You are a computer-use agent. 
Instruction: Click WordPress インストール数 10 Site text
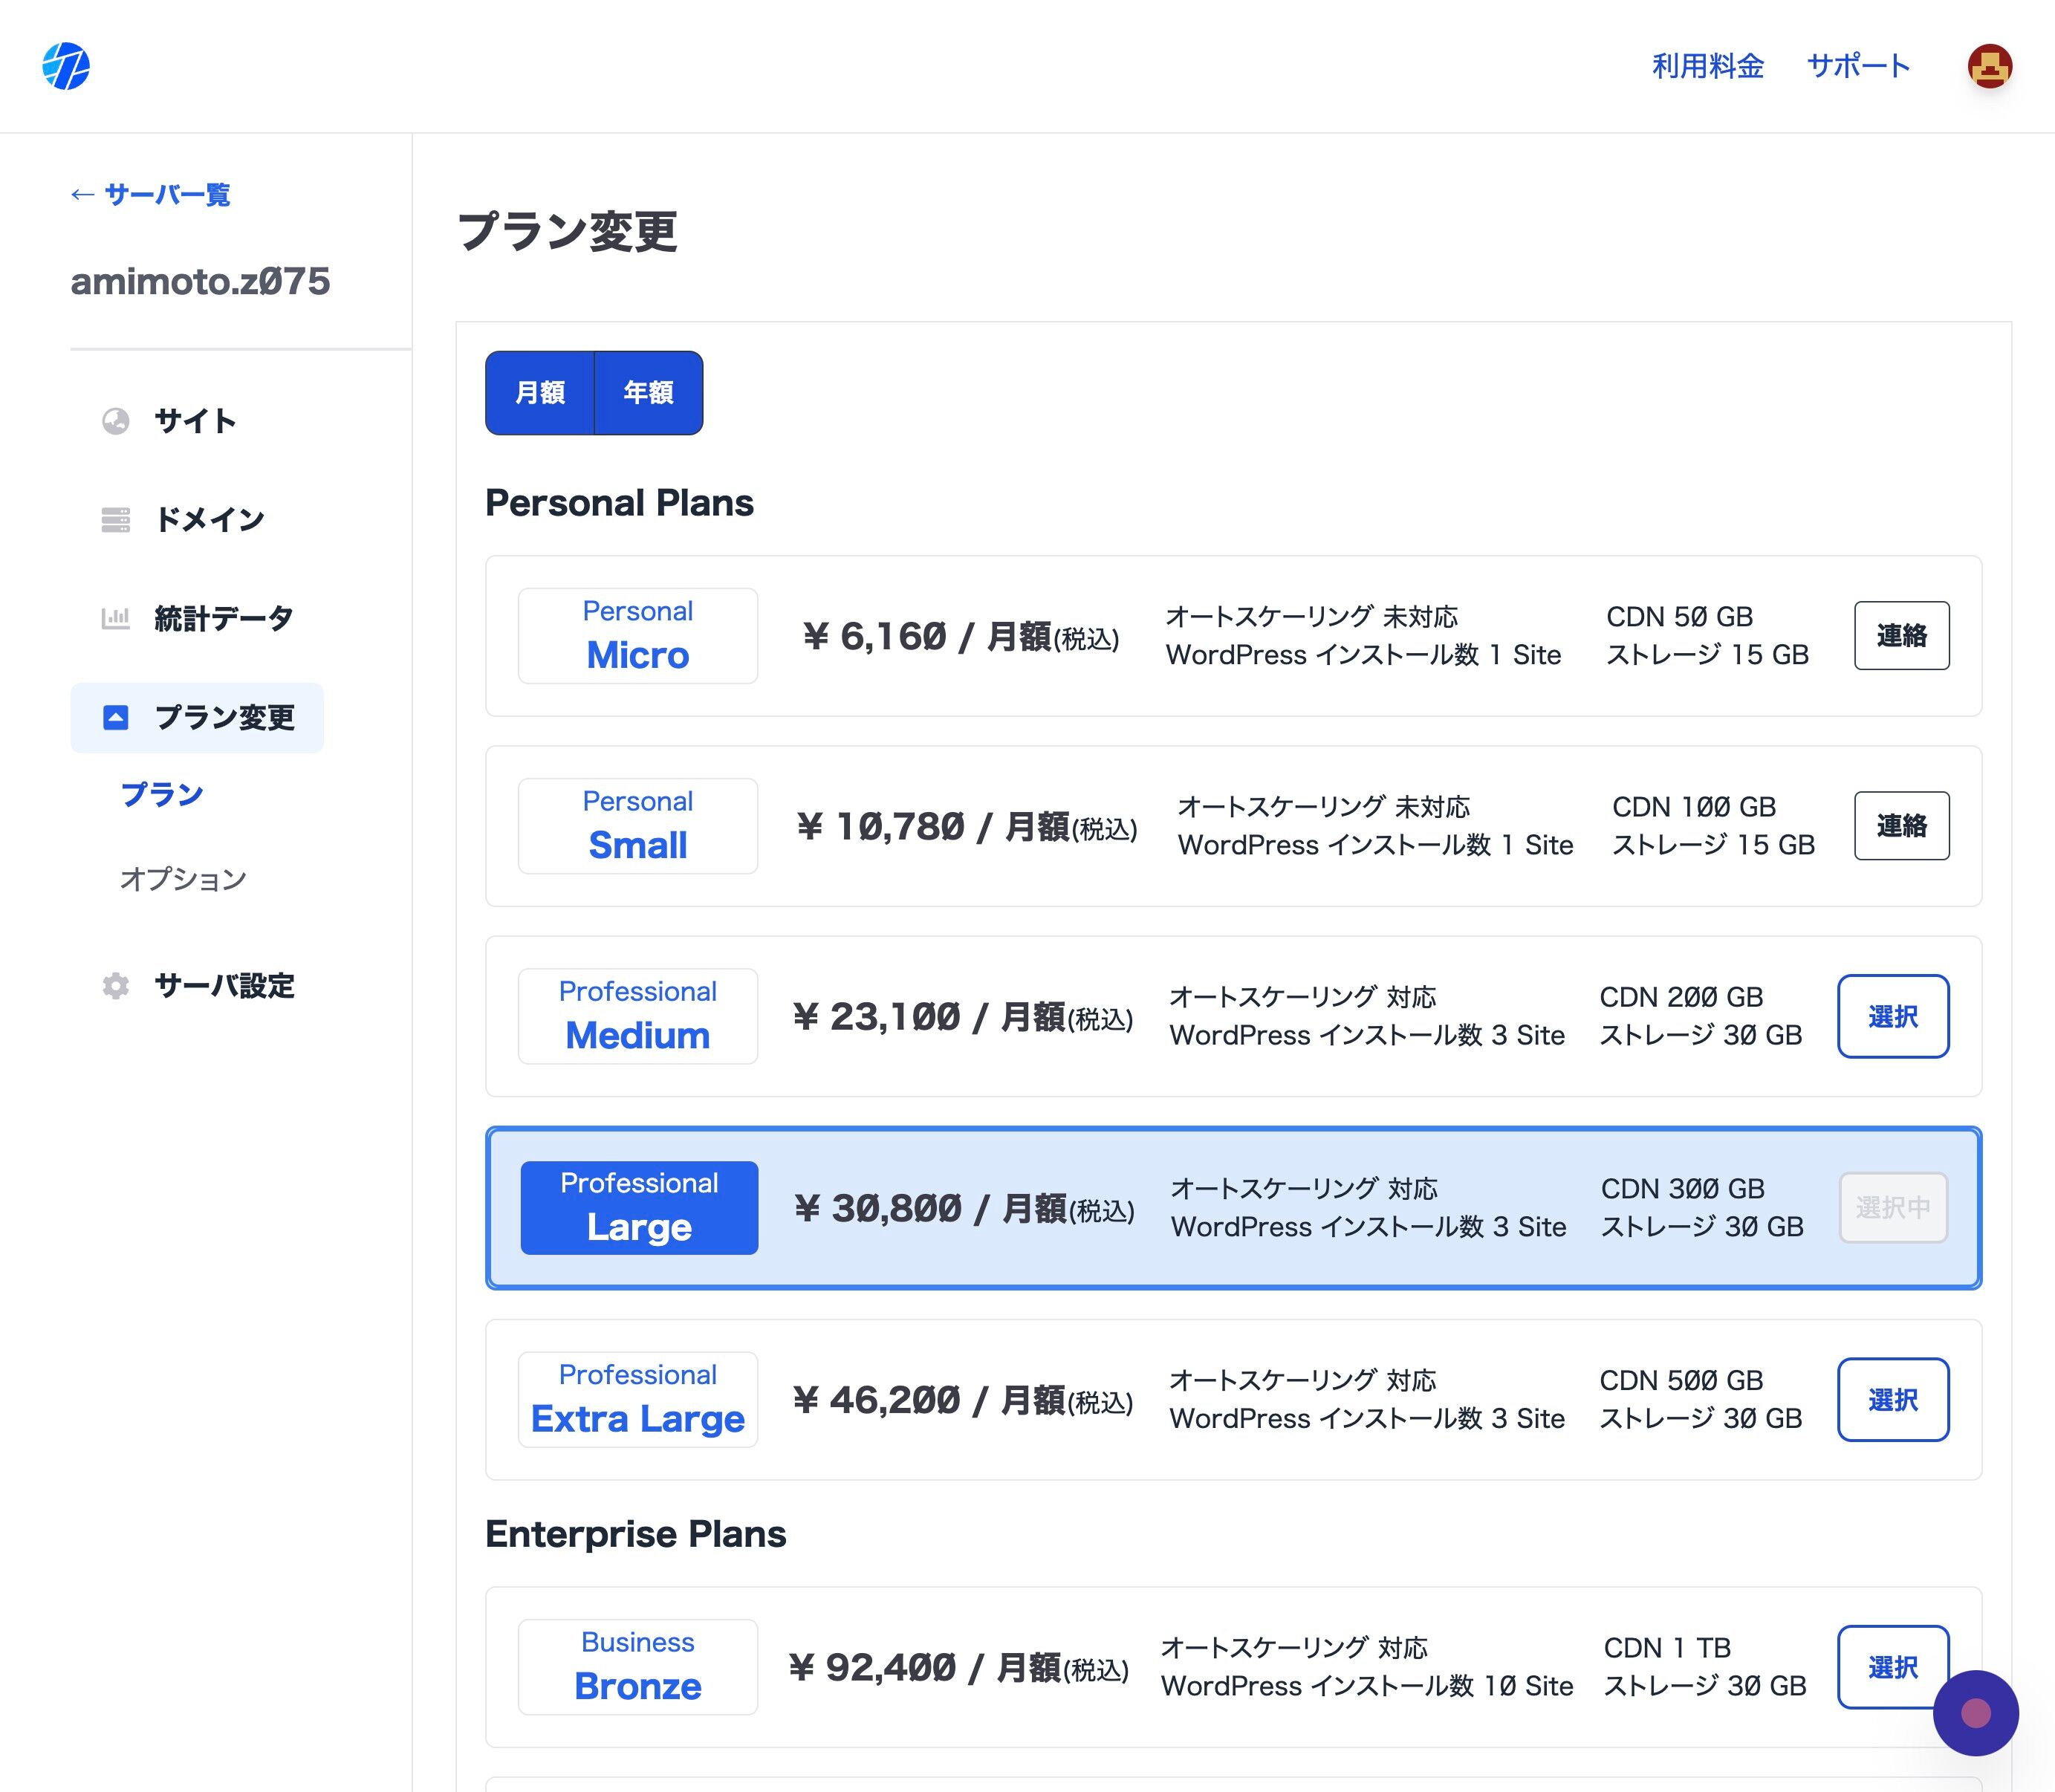click(1367, 1686)
